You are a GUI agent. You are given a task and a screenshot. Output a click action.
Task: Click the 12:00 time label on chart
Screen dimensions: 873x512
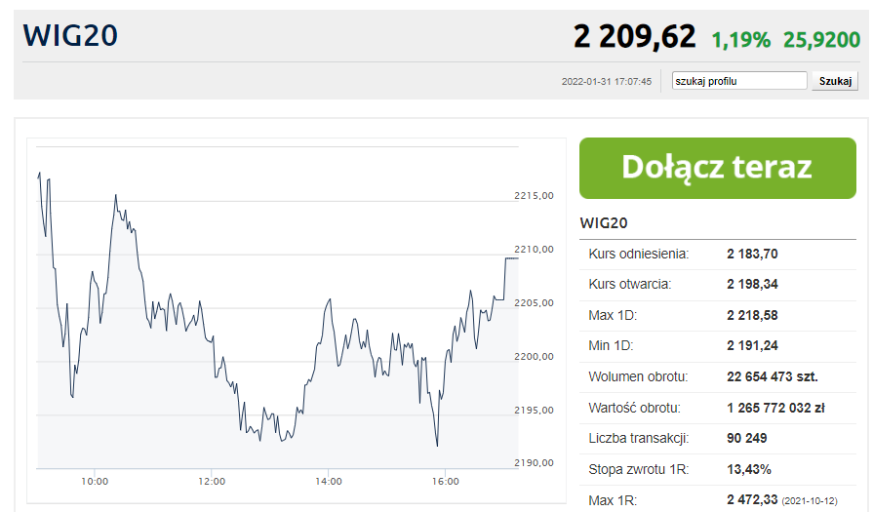click(212, 481)
